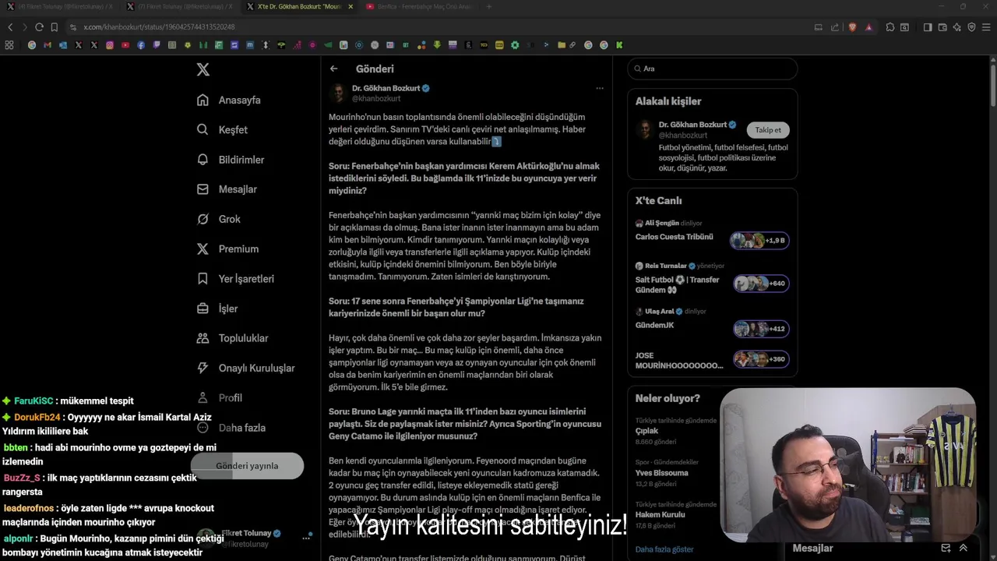Open a new browser tab

pos(489,7)
